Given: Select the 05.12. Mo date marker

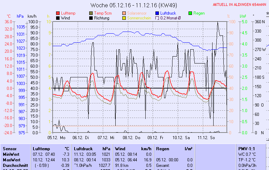Looking at the screenshot, I should coord(56,137).
